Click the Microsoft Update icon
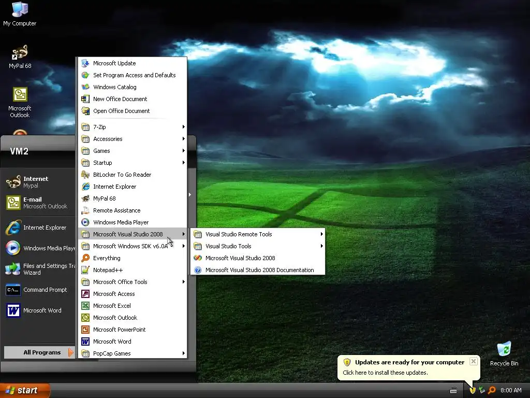This screenshot has width=530, height=398. [x=85, y=63]
